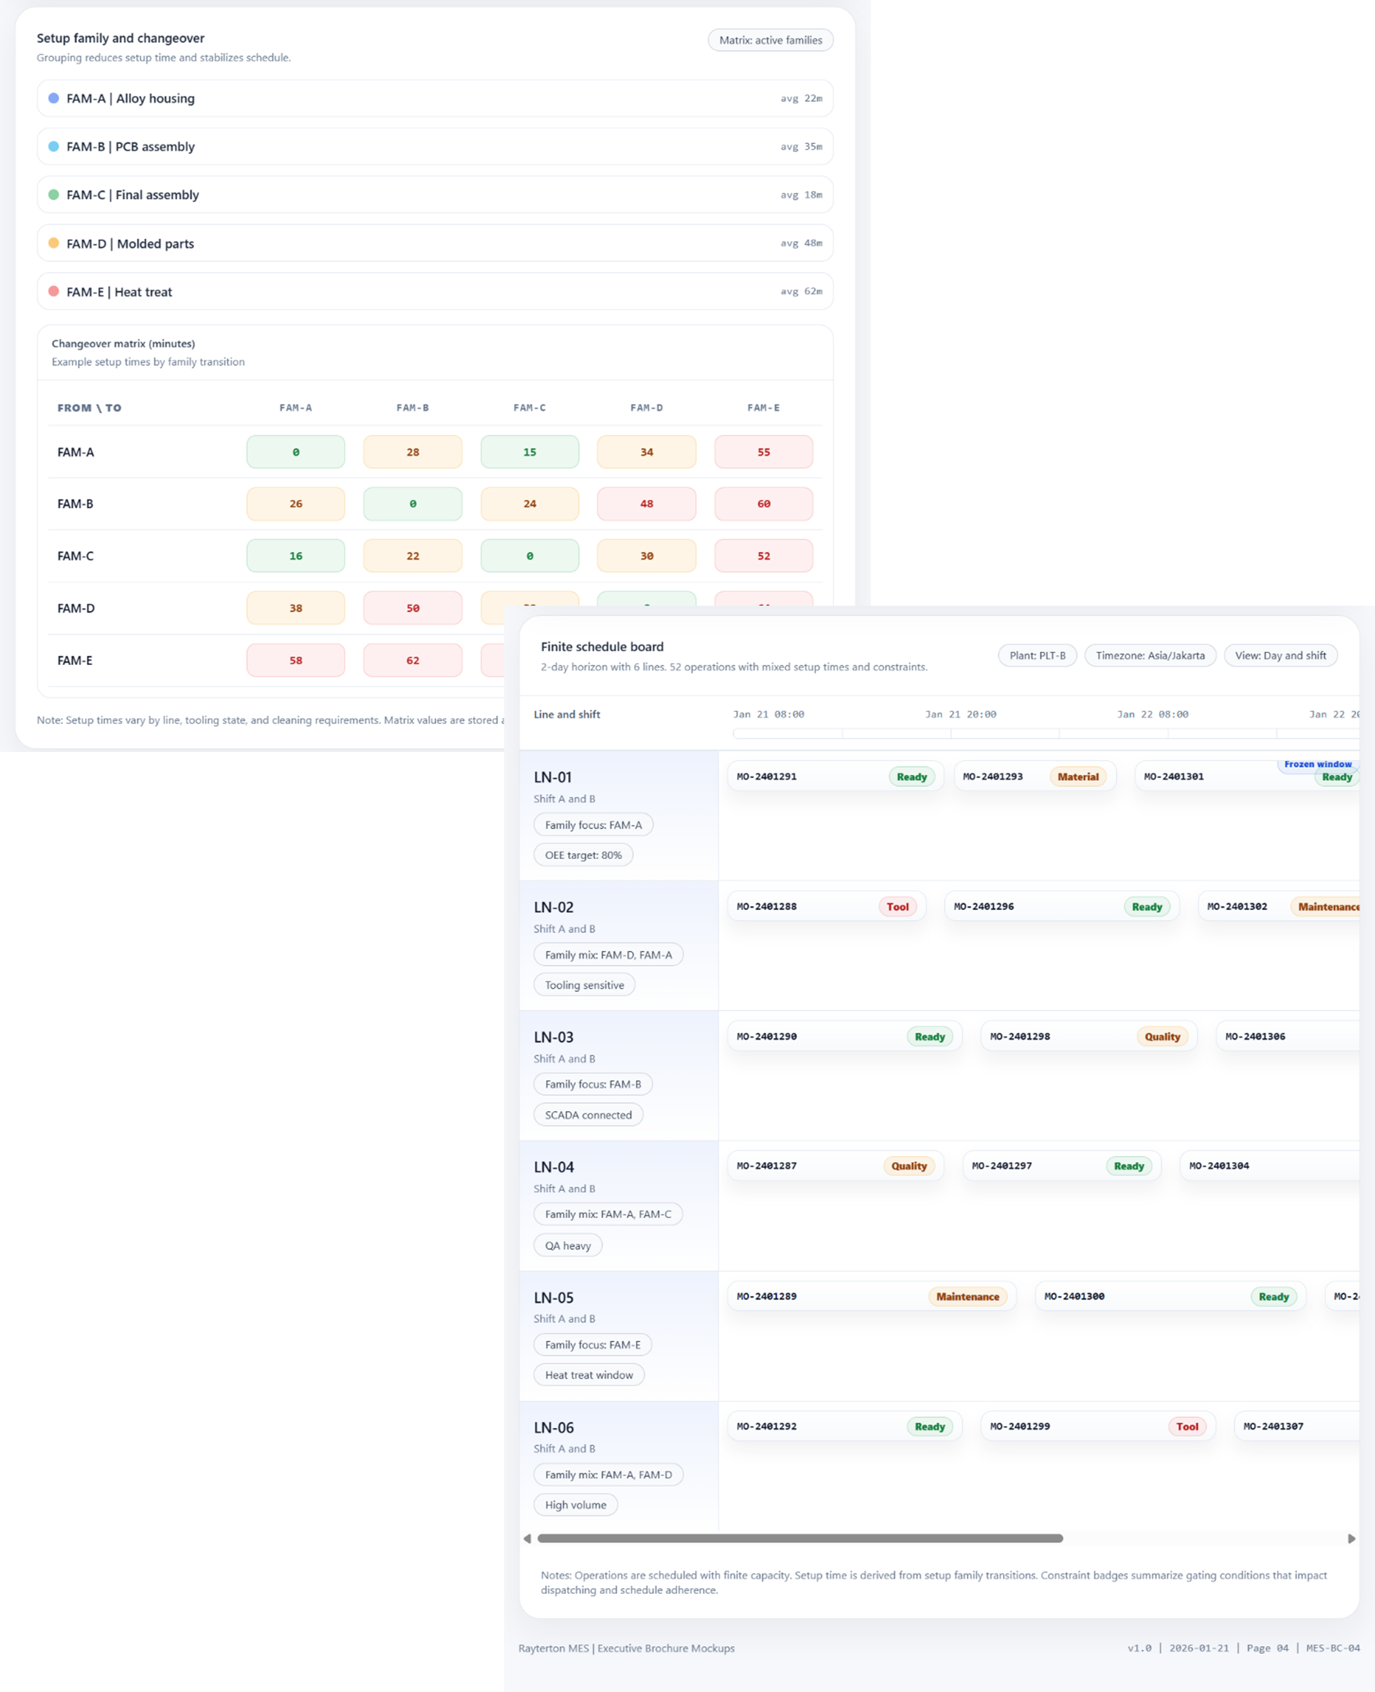Click Maintenance badge on MO-2401289
The width and height of the screenshot is (1375, 1692).
point(967,1296)
